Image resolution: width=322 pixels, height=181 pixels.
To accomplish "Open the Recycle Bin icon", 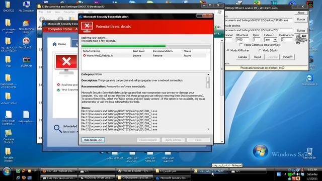I will click(x=309, y=153).
